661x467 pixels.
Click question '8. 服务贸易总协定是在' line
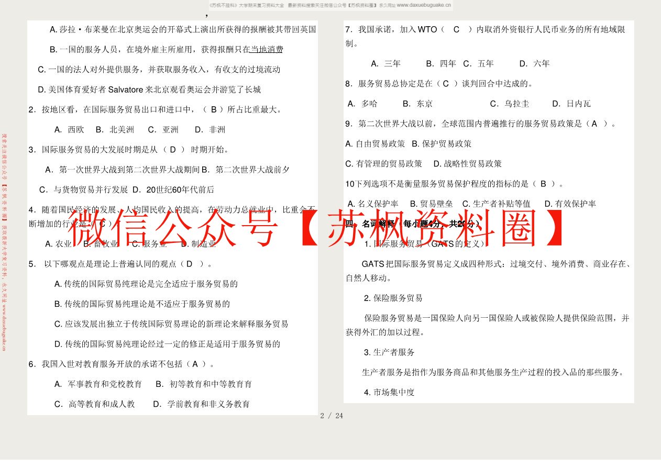coord(439,83)
